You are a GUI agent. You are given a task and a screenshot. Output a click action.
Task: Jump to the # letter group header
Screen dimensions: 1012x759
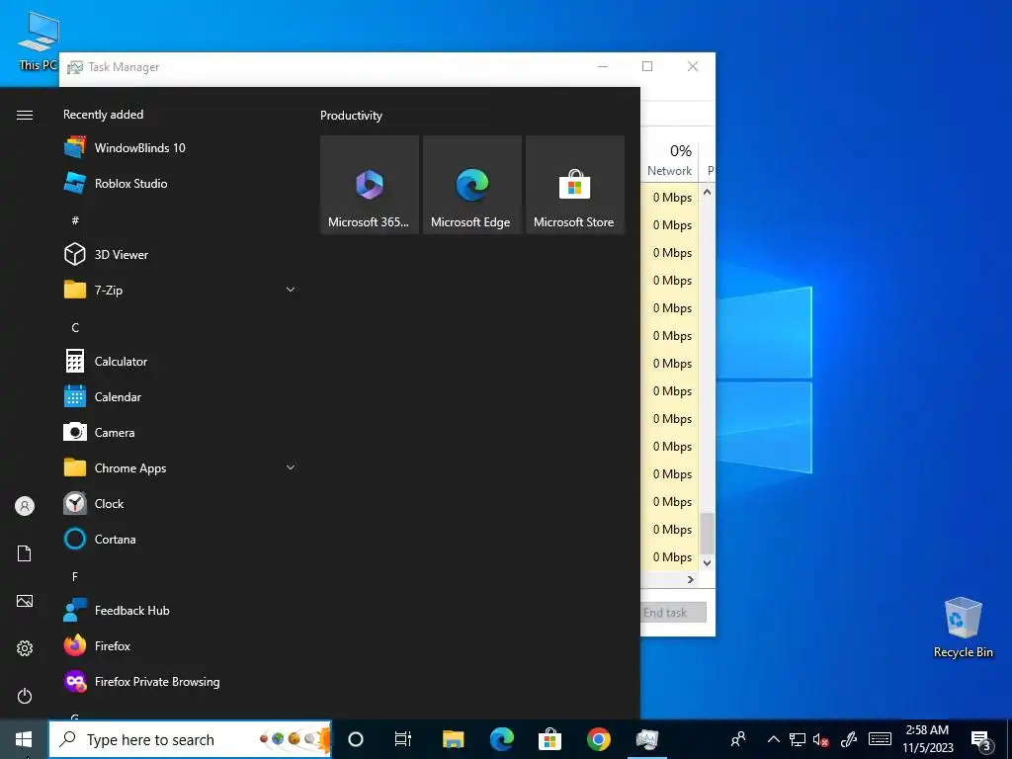75,220
